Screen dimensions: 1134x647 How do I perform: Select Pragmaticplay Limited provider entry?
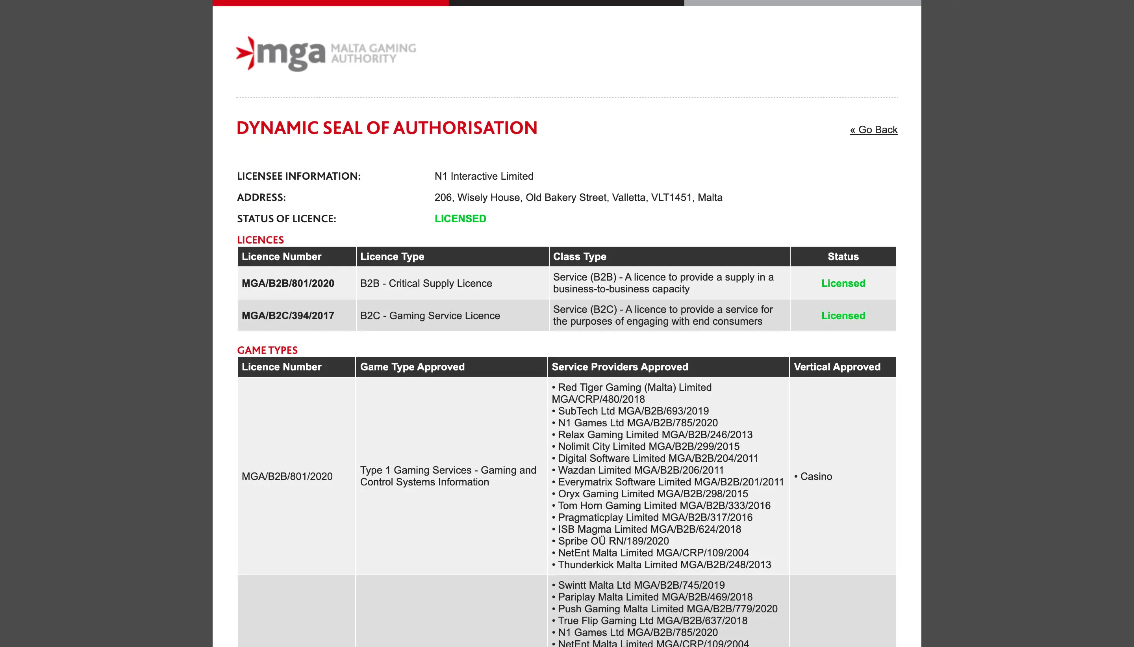coord(652,517)
